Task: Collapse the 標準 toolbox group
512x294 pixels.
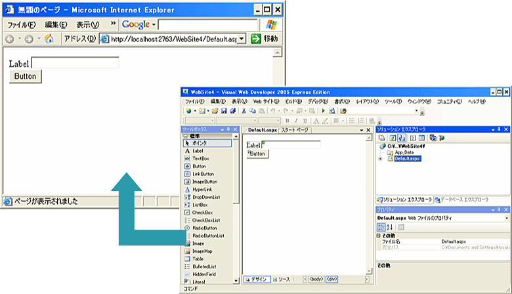Action: point(186,136)
